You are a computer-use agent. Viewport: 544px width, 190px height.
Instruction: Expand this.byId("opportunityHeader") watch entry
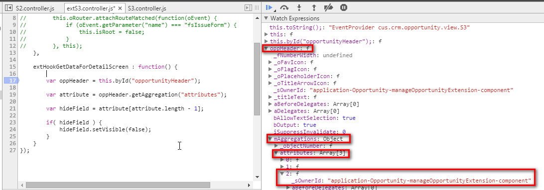[266, 41]
